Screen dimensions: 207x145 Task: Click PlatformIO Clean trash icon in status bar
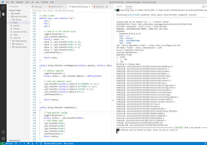28,144
